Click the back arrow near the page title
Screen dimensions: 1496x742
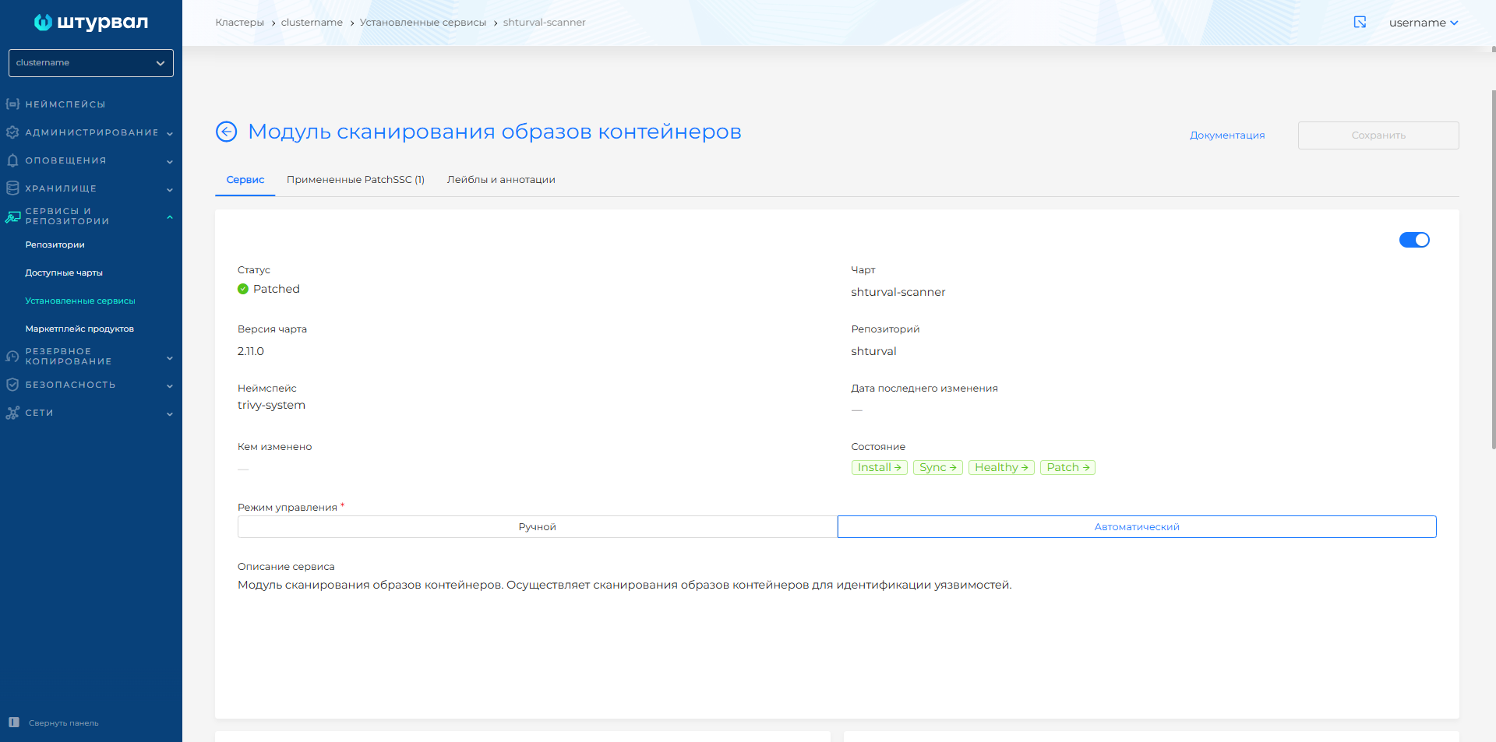tap(226, 132)
